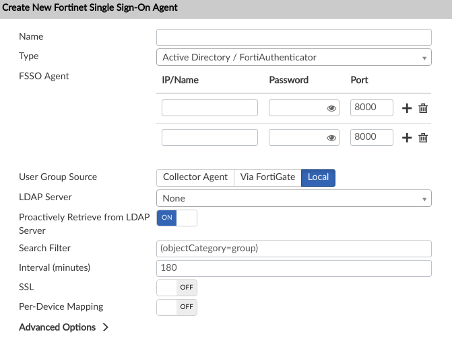Show password using first row eye icon
The height and width of the screenshot is (348, 452).
[x=331, y=108]
